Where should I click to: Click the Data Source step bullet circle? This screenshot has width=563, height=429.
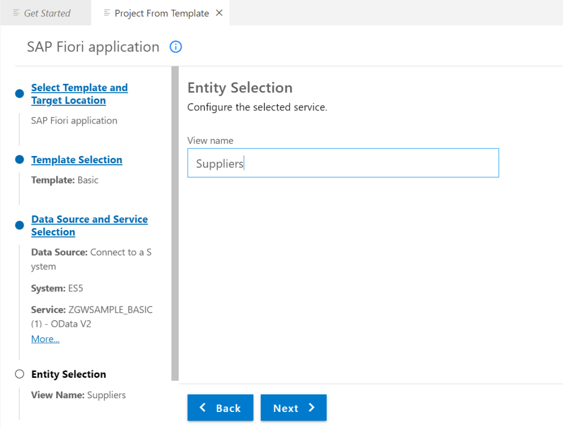(x=20, y=225)
